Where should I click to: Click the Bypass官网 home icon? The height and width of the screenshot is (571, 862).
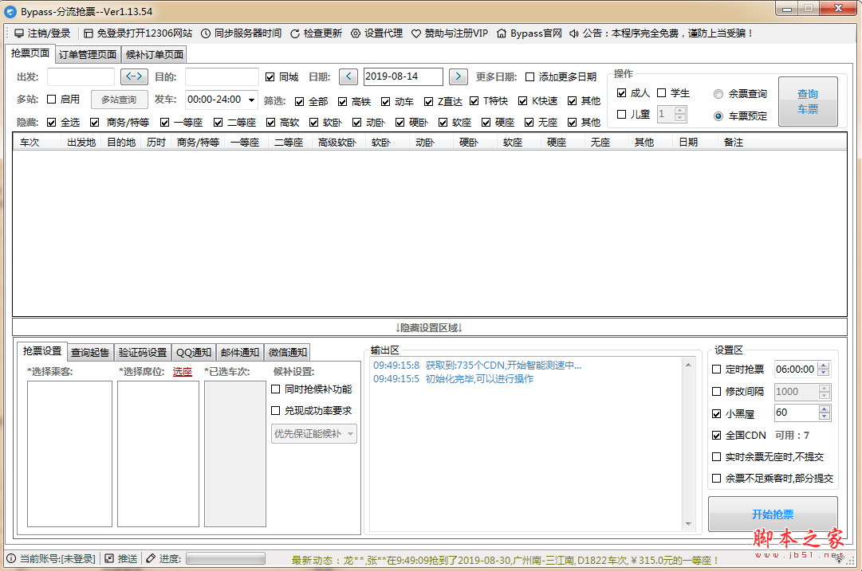502,33
